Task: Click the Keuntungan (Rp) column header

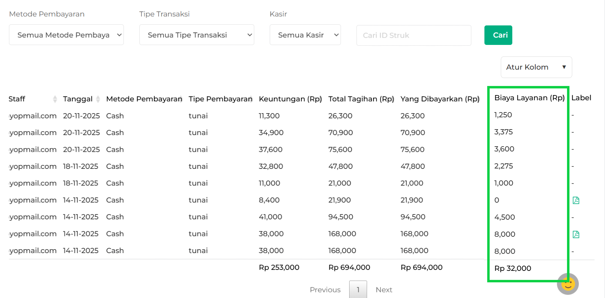Action: point(290,99)
